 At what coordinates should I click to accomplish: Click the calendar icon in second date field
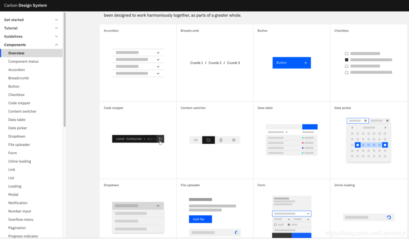(x=387, y=121)
